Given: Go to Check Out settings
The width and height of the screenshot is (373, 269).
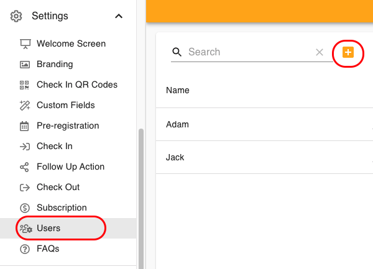Looking at the screenshot, I should tap(58, 188).
